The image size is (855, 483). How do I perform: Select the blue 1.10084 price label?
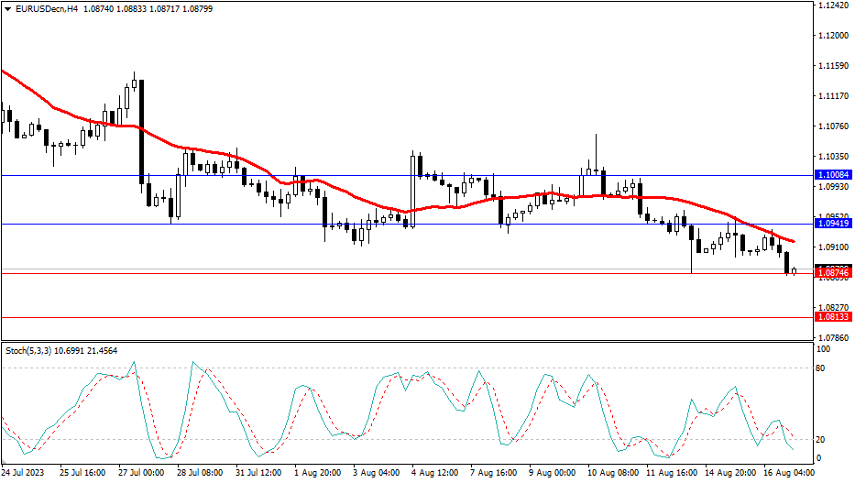click(832, 174)
